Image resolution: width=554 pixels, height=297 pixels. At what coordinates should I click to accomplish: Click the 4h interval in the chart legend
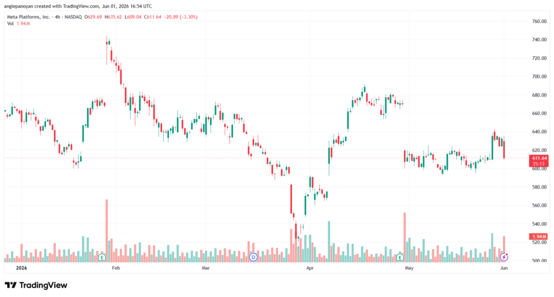pos(57,17)
